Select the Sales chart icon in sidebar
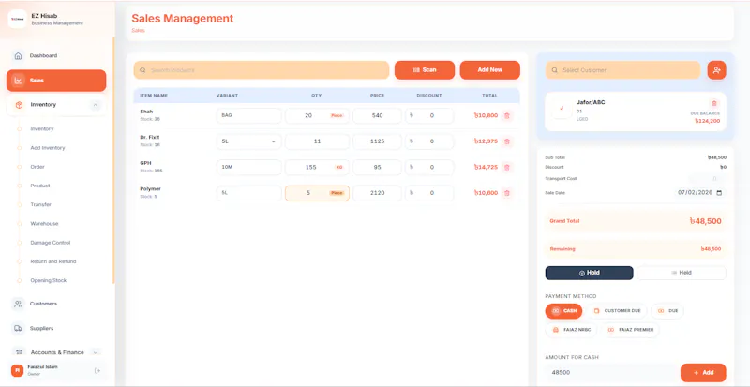 click(x=18, y=81)
